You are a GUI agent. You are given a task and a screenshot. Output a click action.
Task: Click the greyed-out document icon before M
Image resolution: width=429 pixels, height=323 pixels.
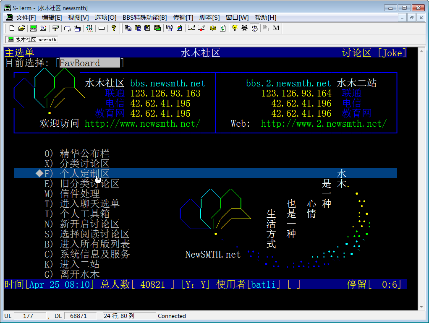pos(266,28)
